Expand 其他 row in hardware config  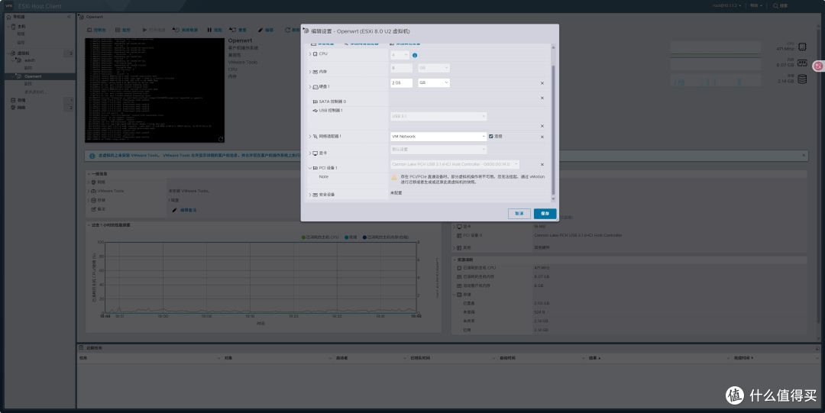point(455,248)
